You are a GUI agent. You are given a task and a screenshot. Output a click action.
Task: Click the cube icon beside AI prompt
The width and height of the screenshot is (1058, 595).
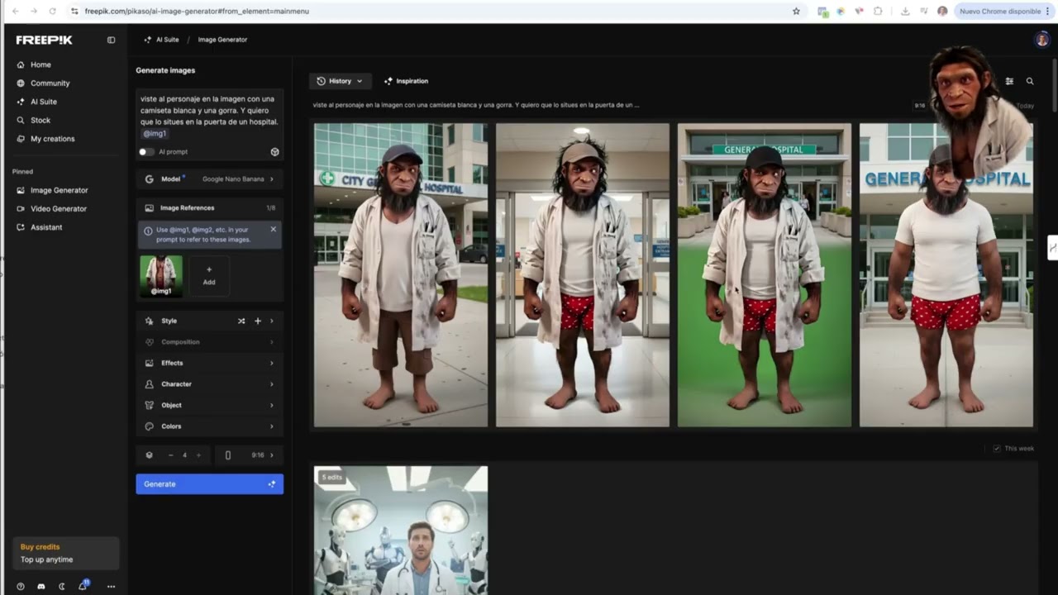tap(274, 152)
